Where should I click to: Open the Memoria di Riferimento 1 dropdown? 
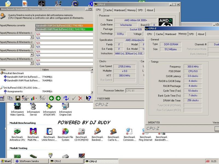coord(32,37)
